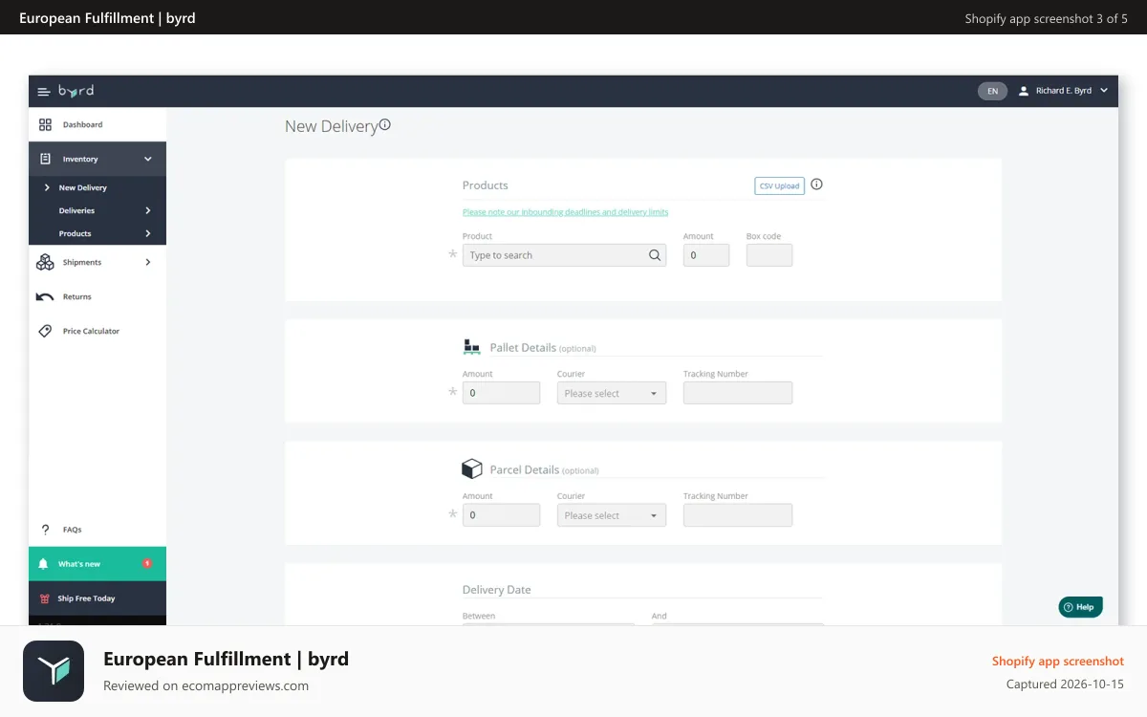Click the user profile avatar icon
This screenshot has height=717, width=1147.
[1024, 91]
